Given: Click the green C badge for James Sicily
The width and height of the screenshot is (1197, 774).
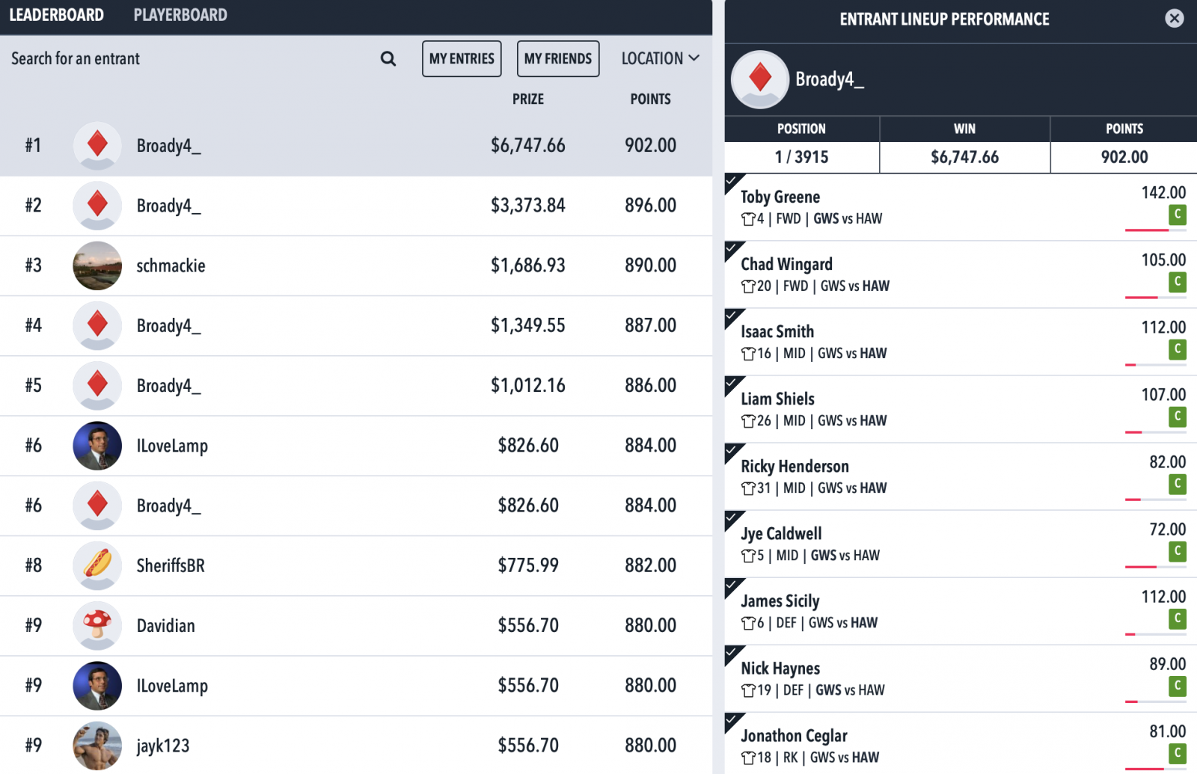Looking at the screenshot, I should pyautogui.click(x=1178, y=618).
